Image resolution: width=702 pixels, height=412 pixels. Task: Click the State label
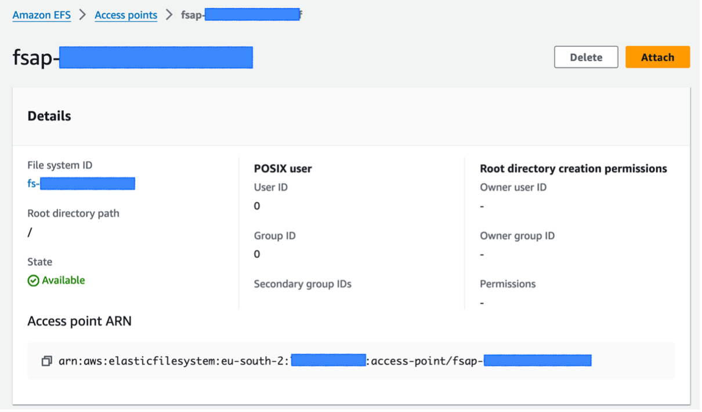39,262
